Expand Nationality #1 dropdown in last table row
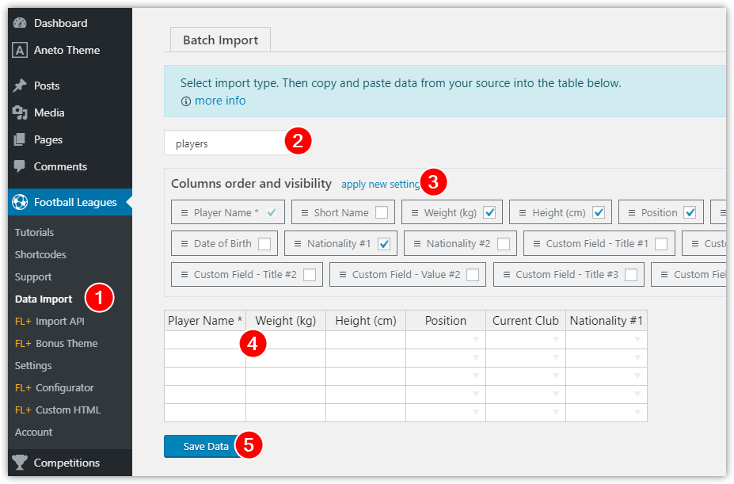Viewport: 734px width, 484px height. [637, 413]
